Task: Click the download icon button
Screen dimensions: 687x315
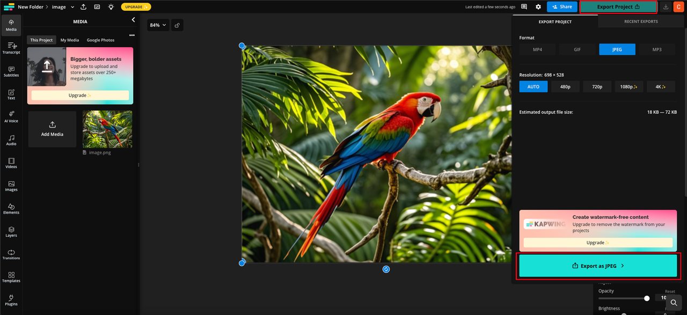Action: (x=666, y=7)
